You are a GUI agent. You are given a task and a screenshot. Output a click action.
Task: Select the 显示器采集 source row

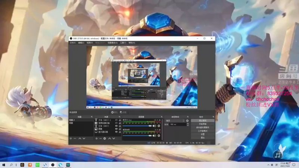coord(108,132)
